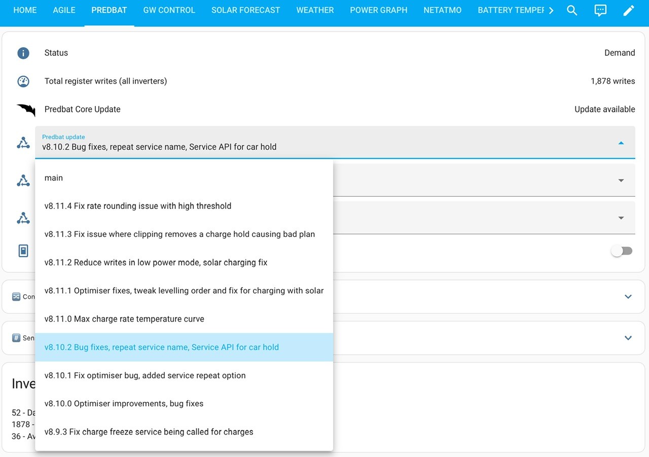649x457 pixels.
Task: Open the dashboard search icon
Action: pos(572,10)
